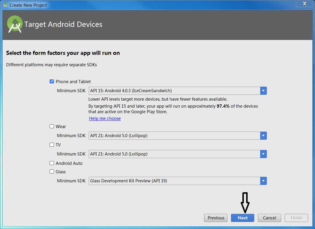Enable the Android Auto checkbox

click(52, 163)
